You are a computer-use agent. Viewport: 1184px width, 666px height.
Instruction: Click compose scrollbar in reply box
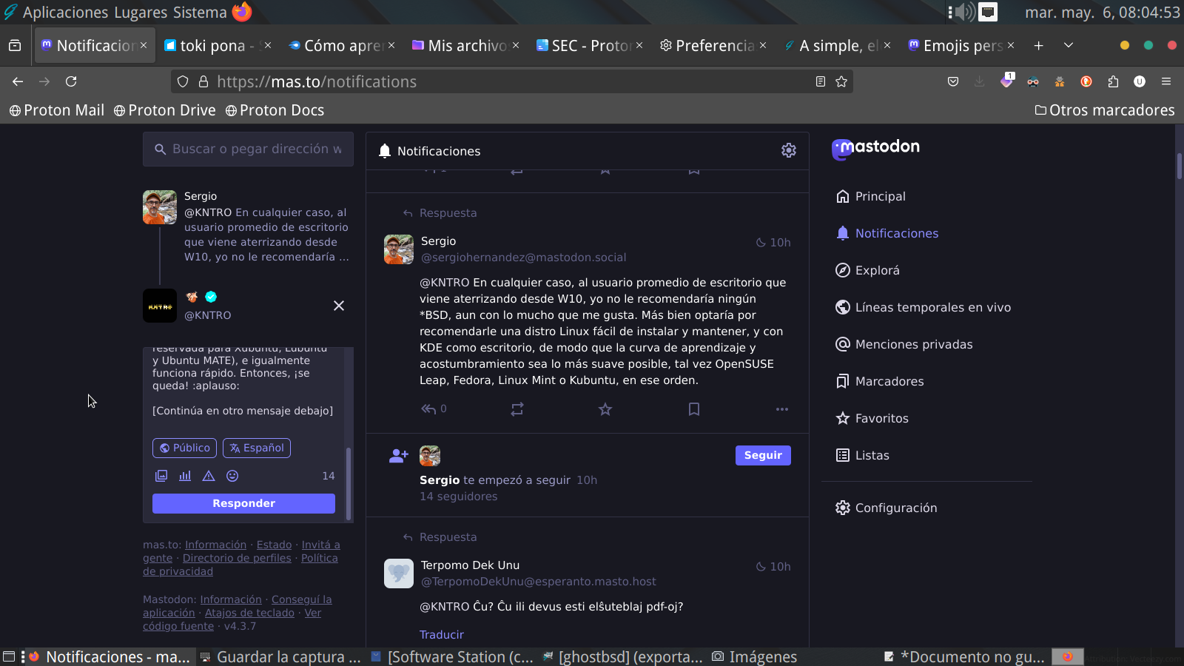click(x=349, y=484)
